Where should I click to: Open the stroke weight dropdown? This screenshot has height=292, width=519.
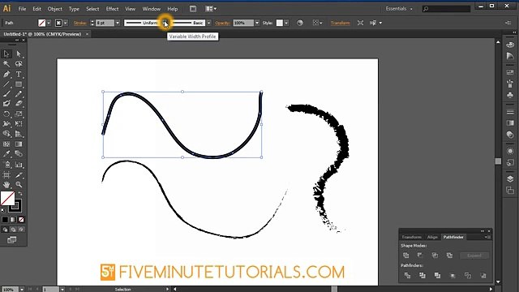117,23
